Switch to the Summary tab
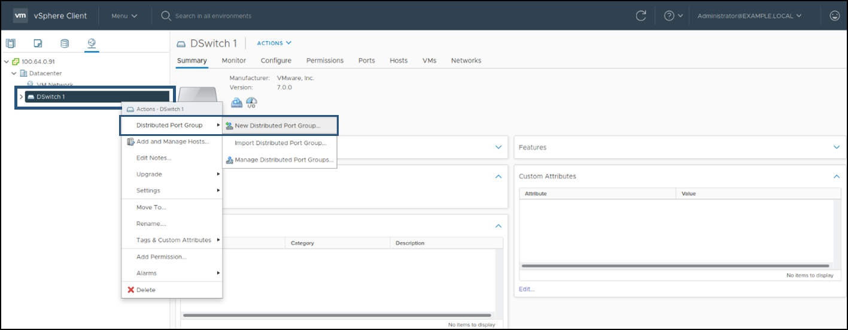This screenshot has width=848, height=330. coord(192,60)
